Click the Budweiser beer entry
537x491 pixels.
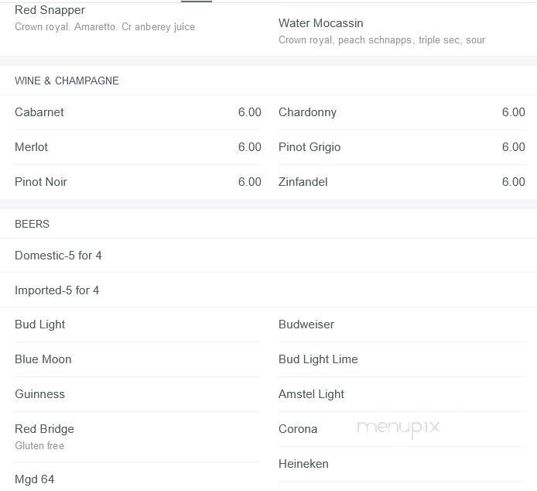click(306, 324)
